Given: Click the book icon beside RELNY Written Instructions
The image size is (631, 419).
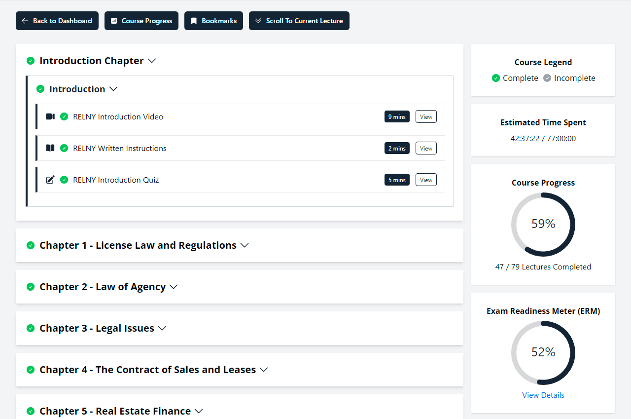Looking at the screenshot, I should click(x=50, y=148).
